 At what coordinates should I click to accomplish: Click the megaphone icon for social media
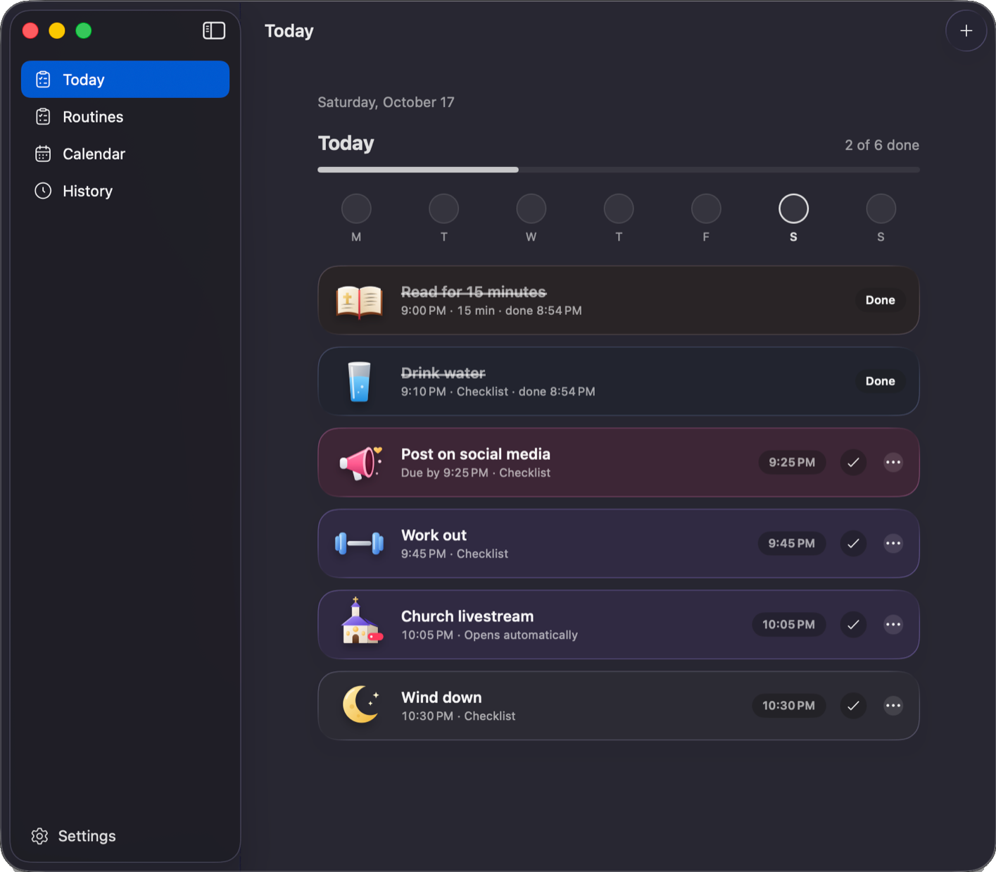coord(360,463)
